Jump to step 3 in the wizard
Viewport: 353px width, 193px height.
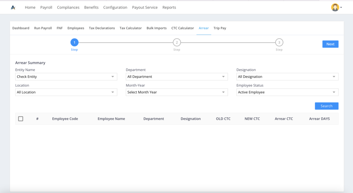click(279, 42)
